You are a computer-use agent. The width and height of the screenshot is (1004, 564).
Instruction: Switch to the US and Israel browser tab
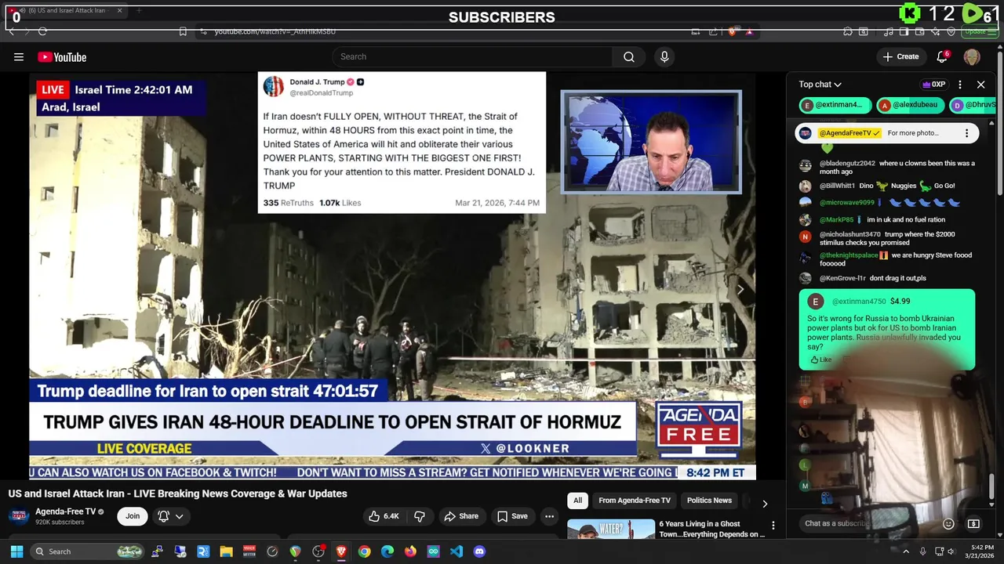[x=67, y=11]
